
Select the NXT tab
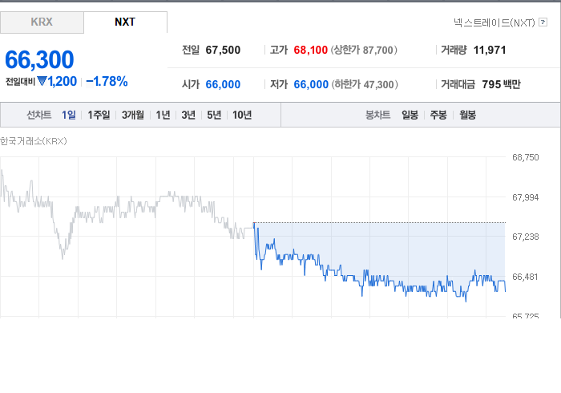click(x=125, y=22)
